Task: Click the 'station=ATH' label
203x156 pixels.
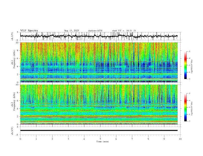Action: coord(95,31)
